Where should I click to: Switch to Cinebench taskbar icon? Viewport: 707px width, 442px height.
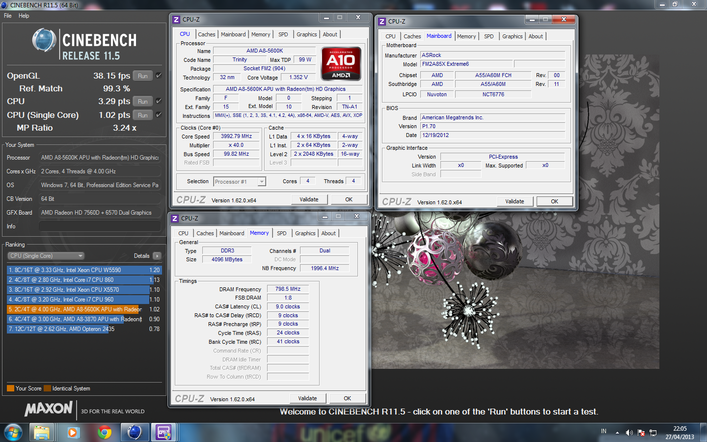click(135, 433)
